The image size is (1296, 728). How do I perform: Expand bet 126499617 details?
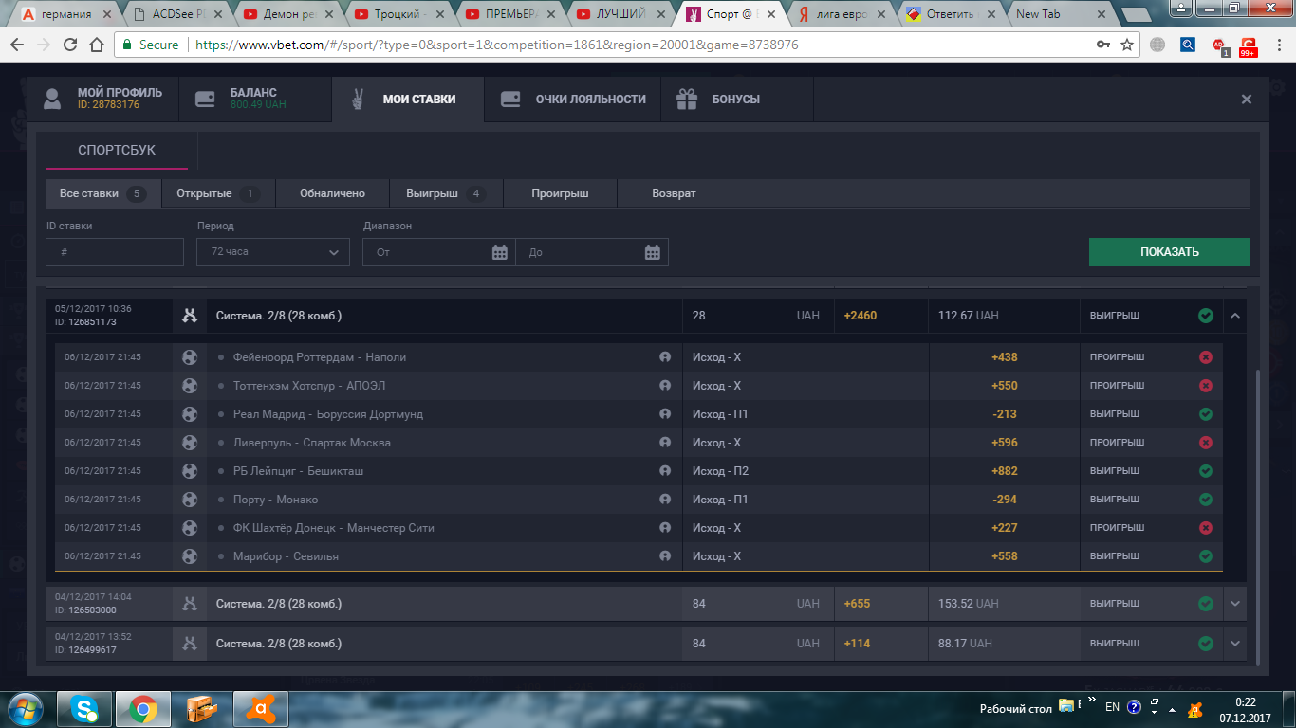(x=1234, y=644)
